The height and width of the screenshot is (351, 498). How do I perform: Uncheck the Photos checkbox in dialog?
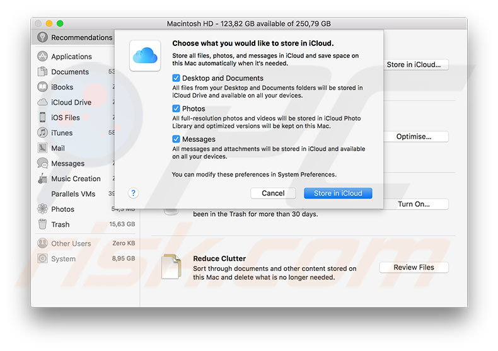(176, 108)
